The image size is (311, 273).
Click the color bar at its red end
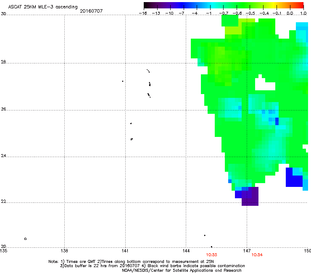(x=301, y=5)
